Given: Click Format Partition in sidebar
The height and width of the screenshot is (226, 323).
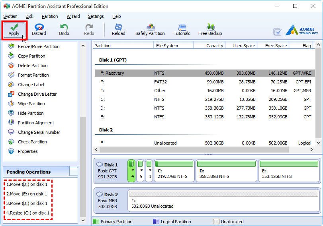Looking at the screenshot, I should point(33,75).
